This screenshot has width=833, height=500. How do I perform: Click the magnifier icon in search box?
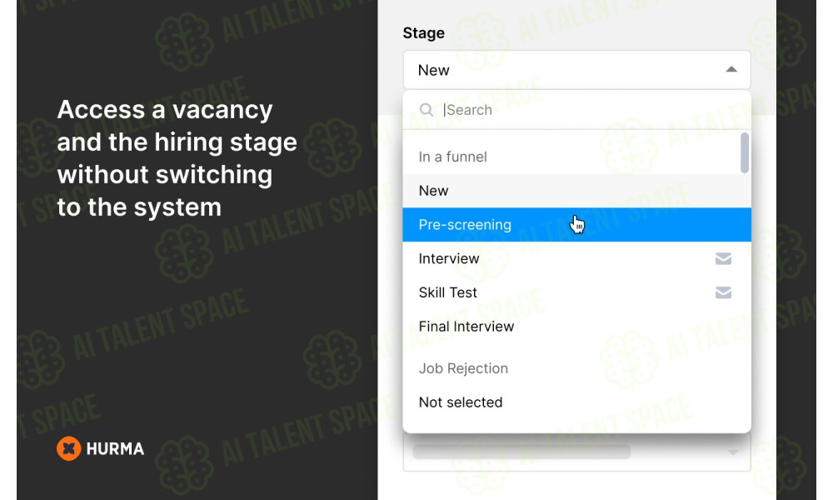[426, 109]
